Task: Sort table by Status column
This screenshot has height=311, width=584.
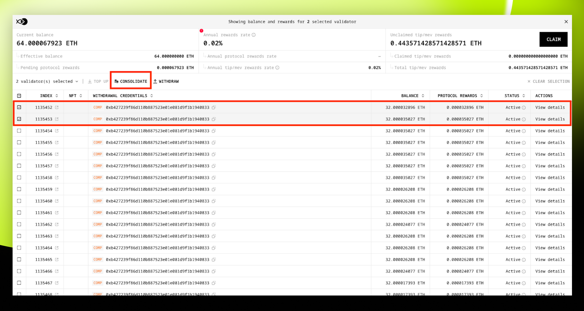Action: coord(515,96)
